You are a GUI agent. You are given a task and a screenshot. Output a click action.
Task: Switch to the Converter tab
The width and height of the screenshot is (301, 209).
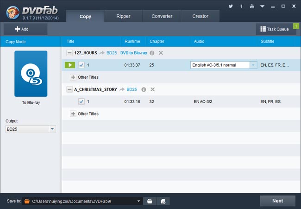pos(162,16)
